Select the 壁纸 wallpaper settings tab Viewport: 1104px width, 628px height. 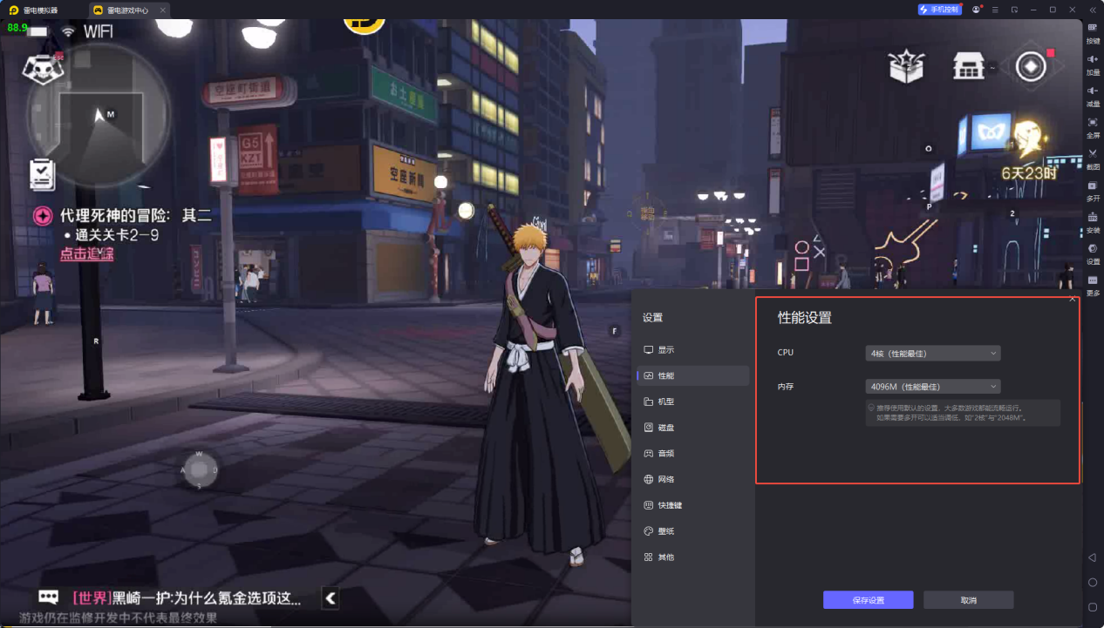tap(693, 531)
